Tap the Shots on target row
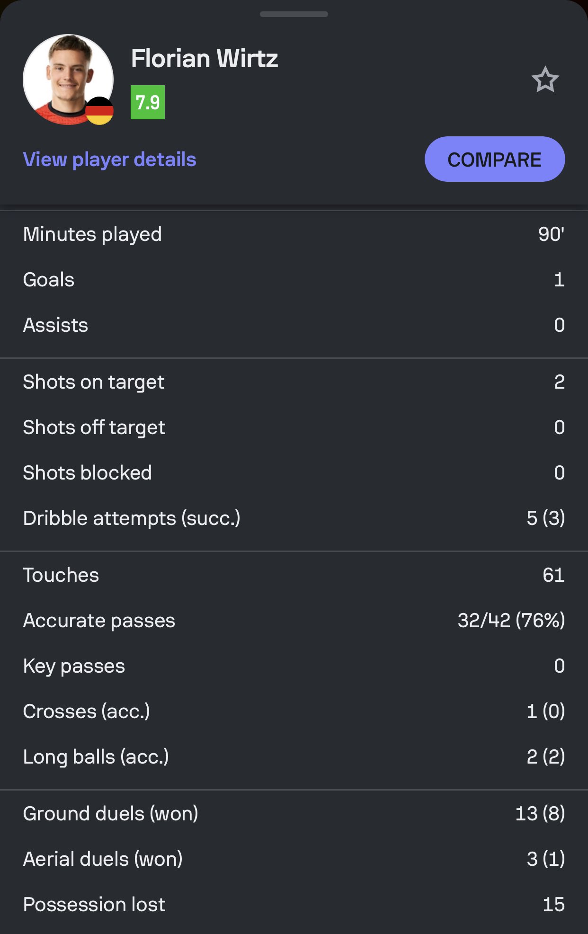This screenshot has height=934, width=588. tap(294, 382)
